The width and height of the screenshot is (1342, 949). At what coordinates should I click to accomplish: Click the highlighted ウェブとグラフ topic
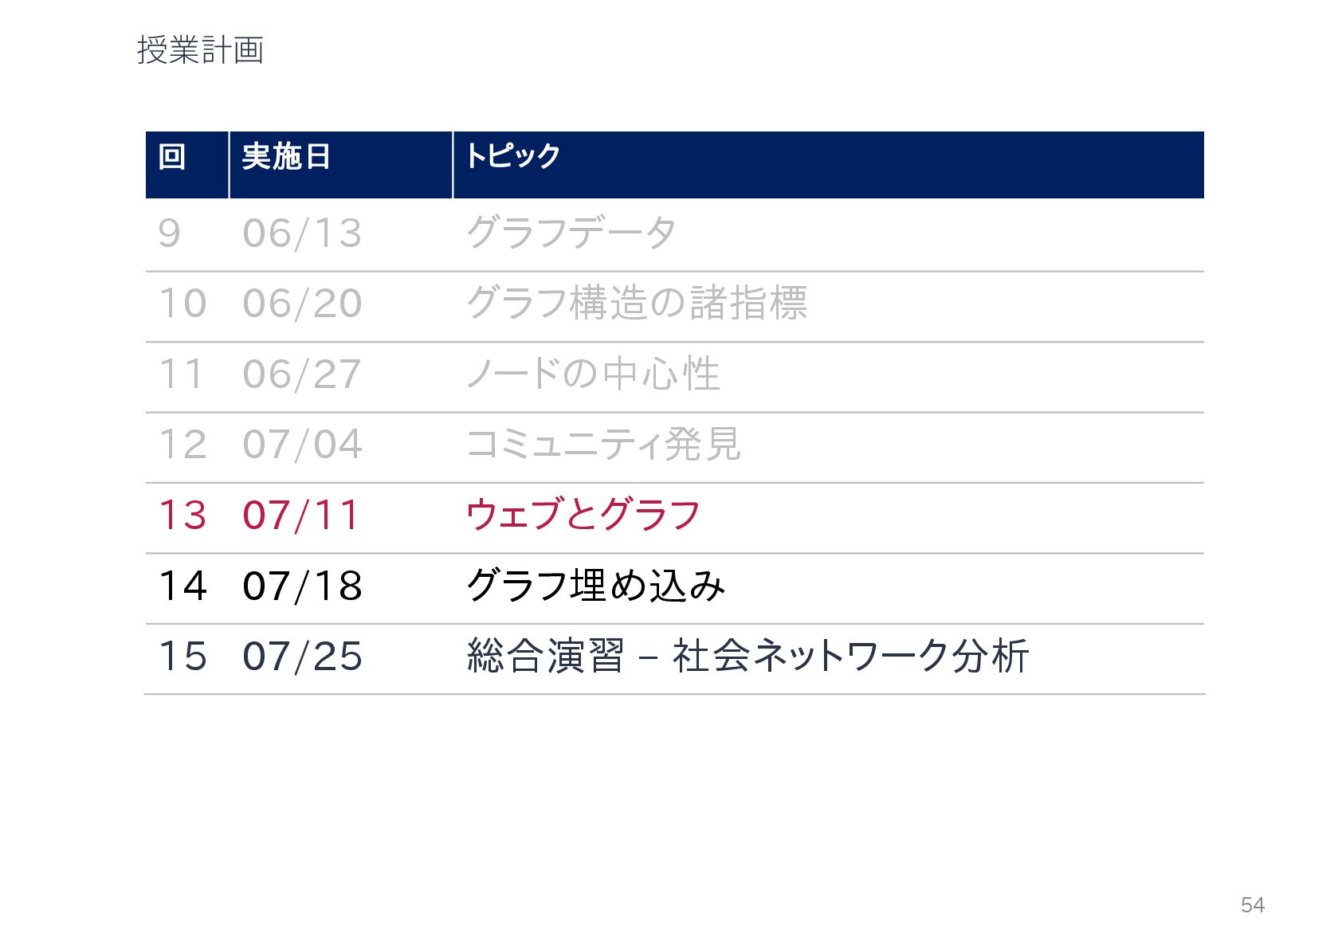583,514
